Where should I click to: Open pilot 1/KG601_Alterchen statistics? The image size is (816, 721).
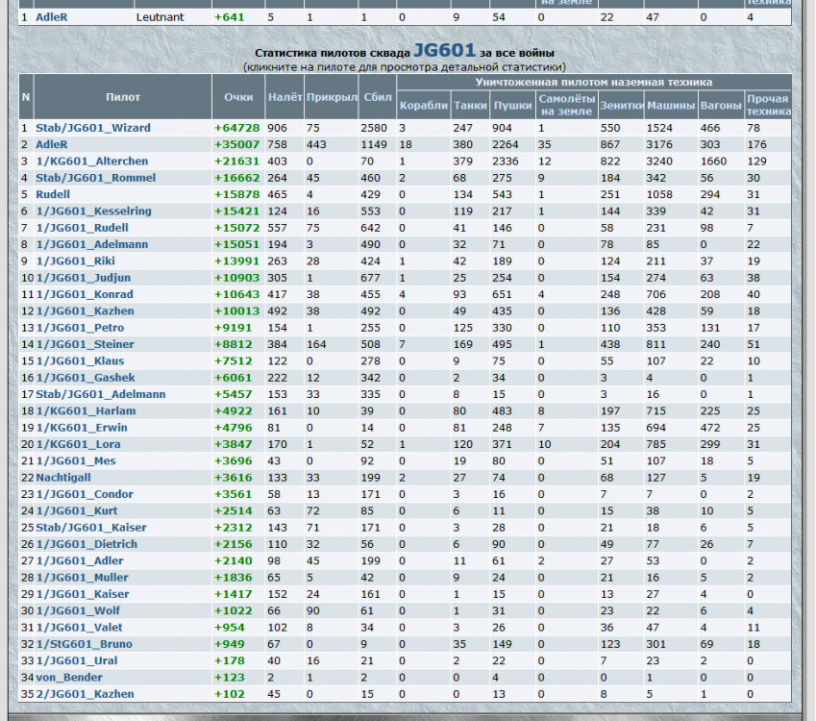pyautogui.click(x=92, y=162)
